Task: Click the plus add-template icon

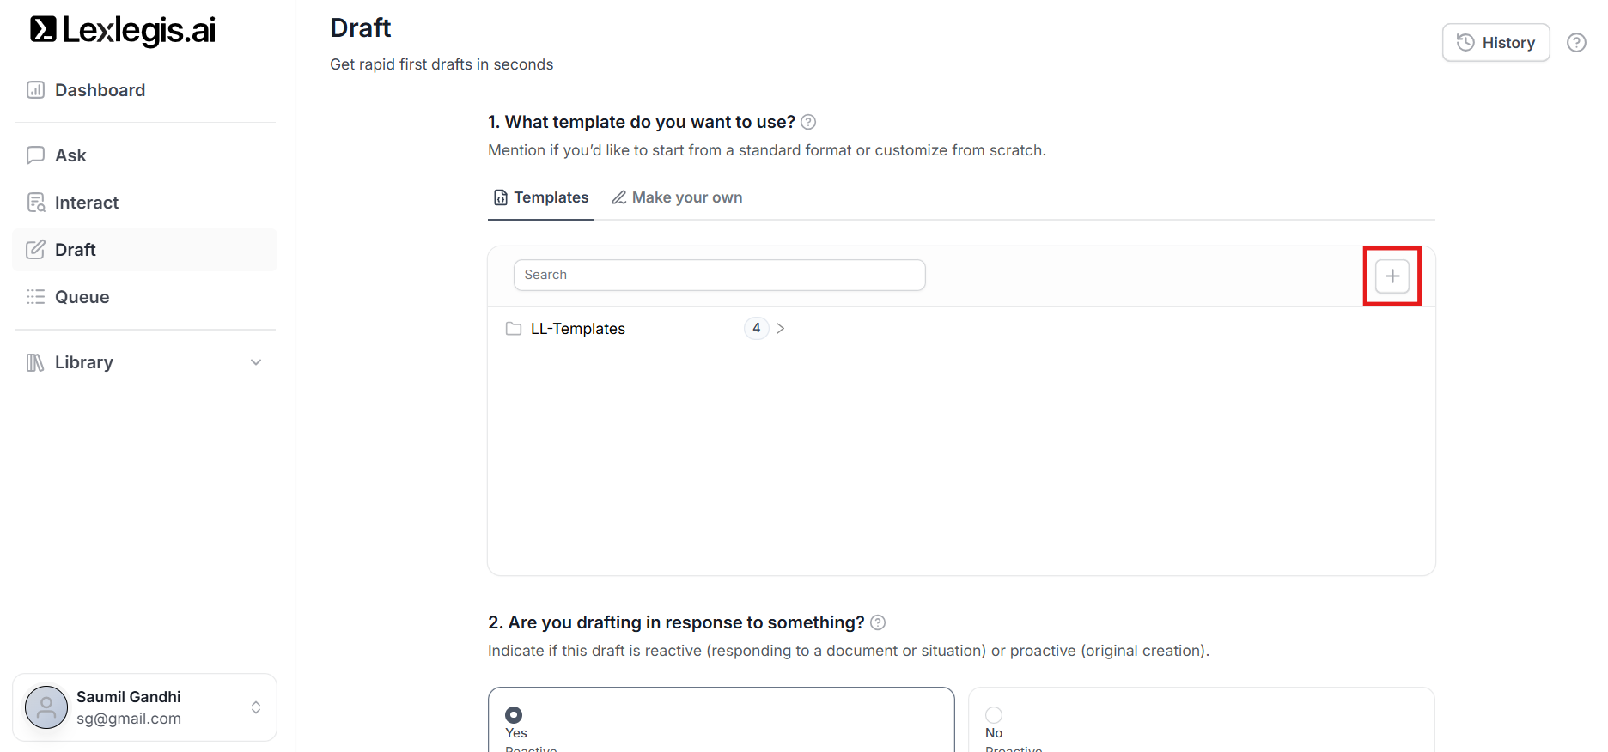Action: pos(1392,276)
